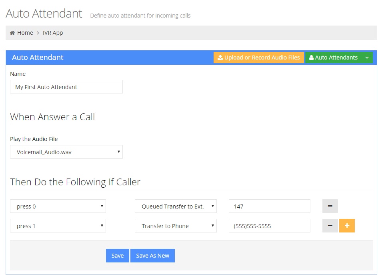Screen dimensions: 382x280
Task: Open the Voicemail_Audio.wav audio file dropdown
Action: (x=66, y=152)
